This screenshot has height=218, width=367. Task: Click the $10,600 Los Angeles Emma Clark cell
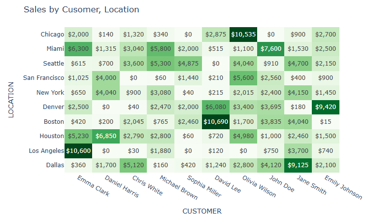pos(78,151)
